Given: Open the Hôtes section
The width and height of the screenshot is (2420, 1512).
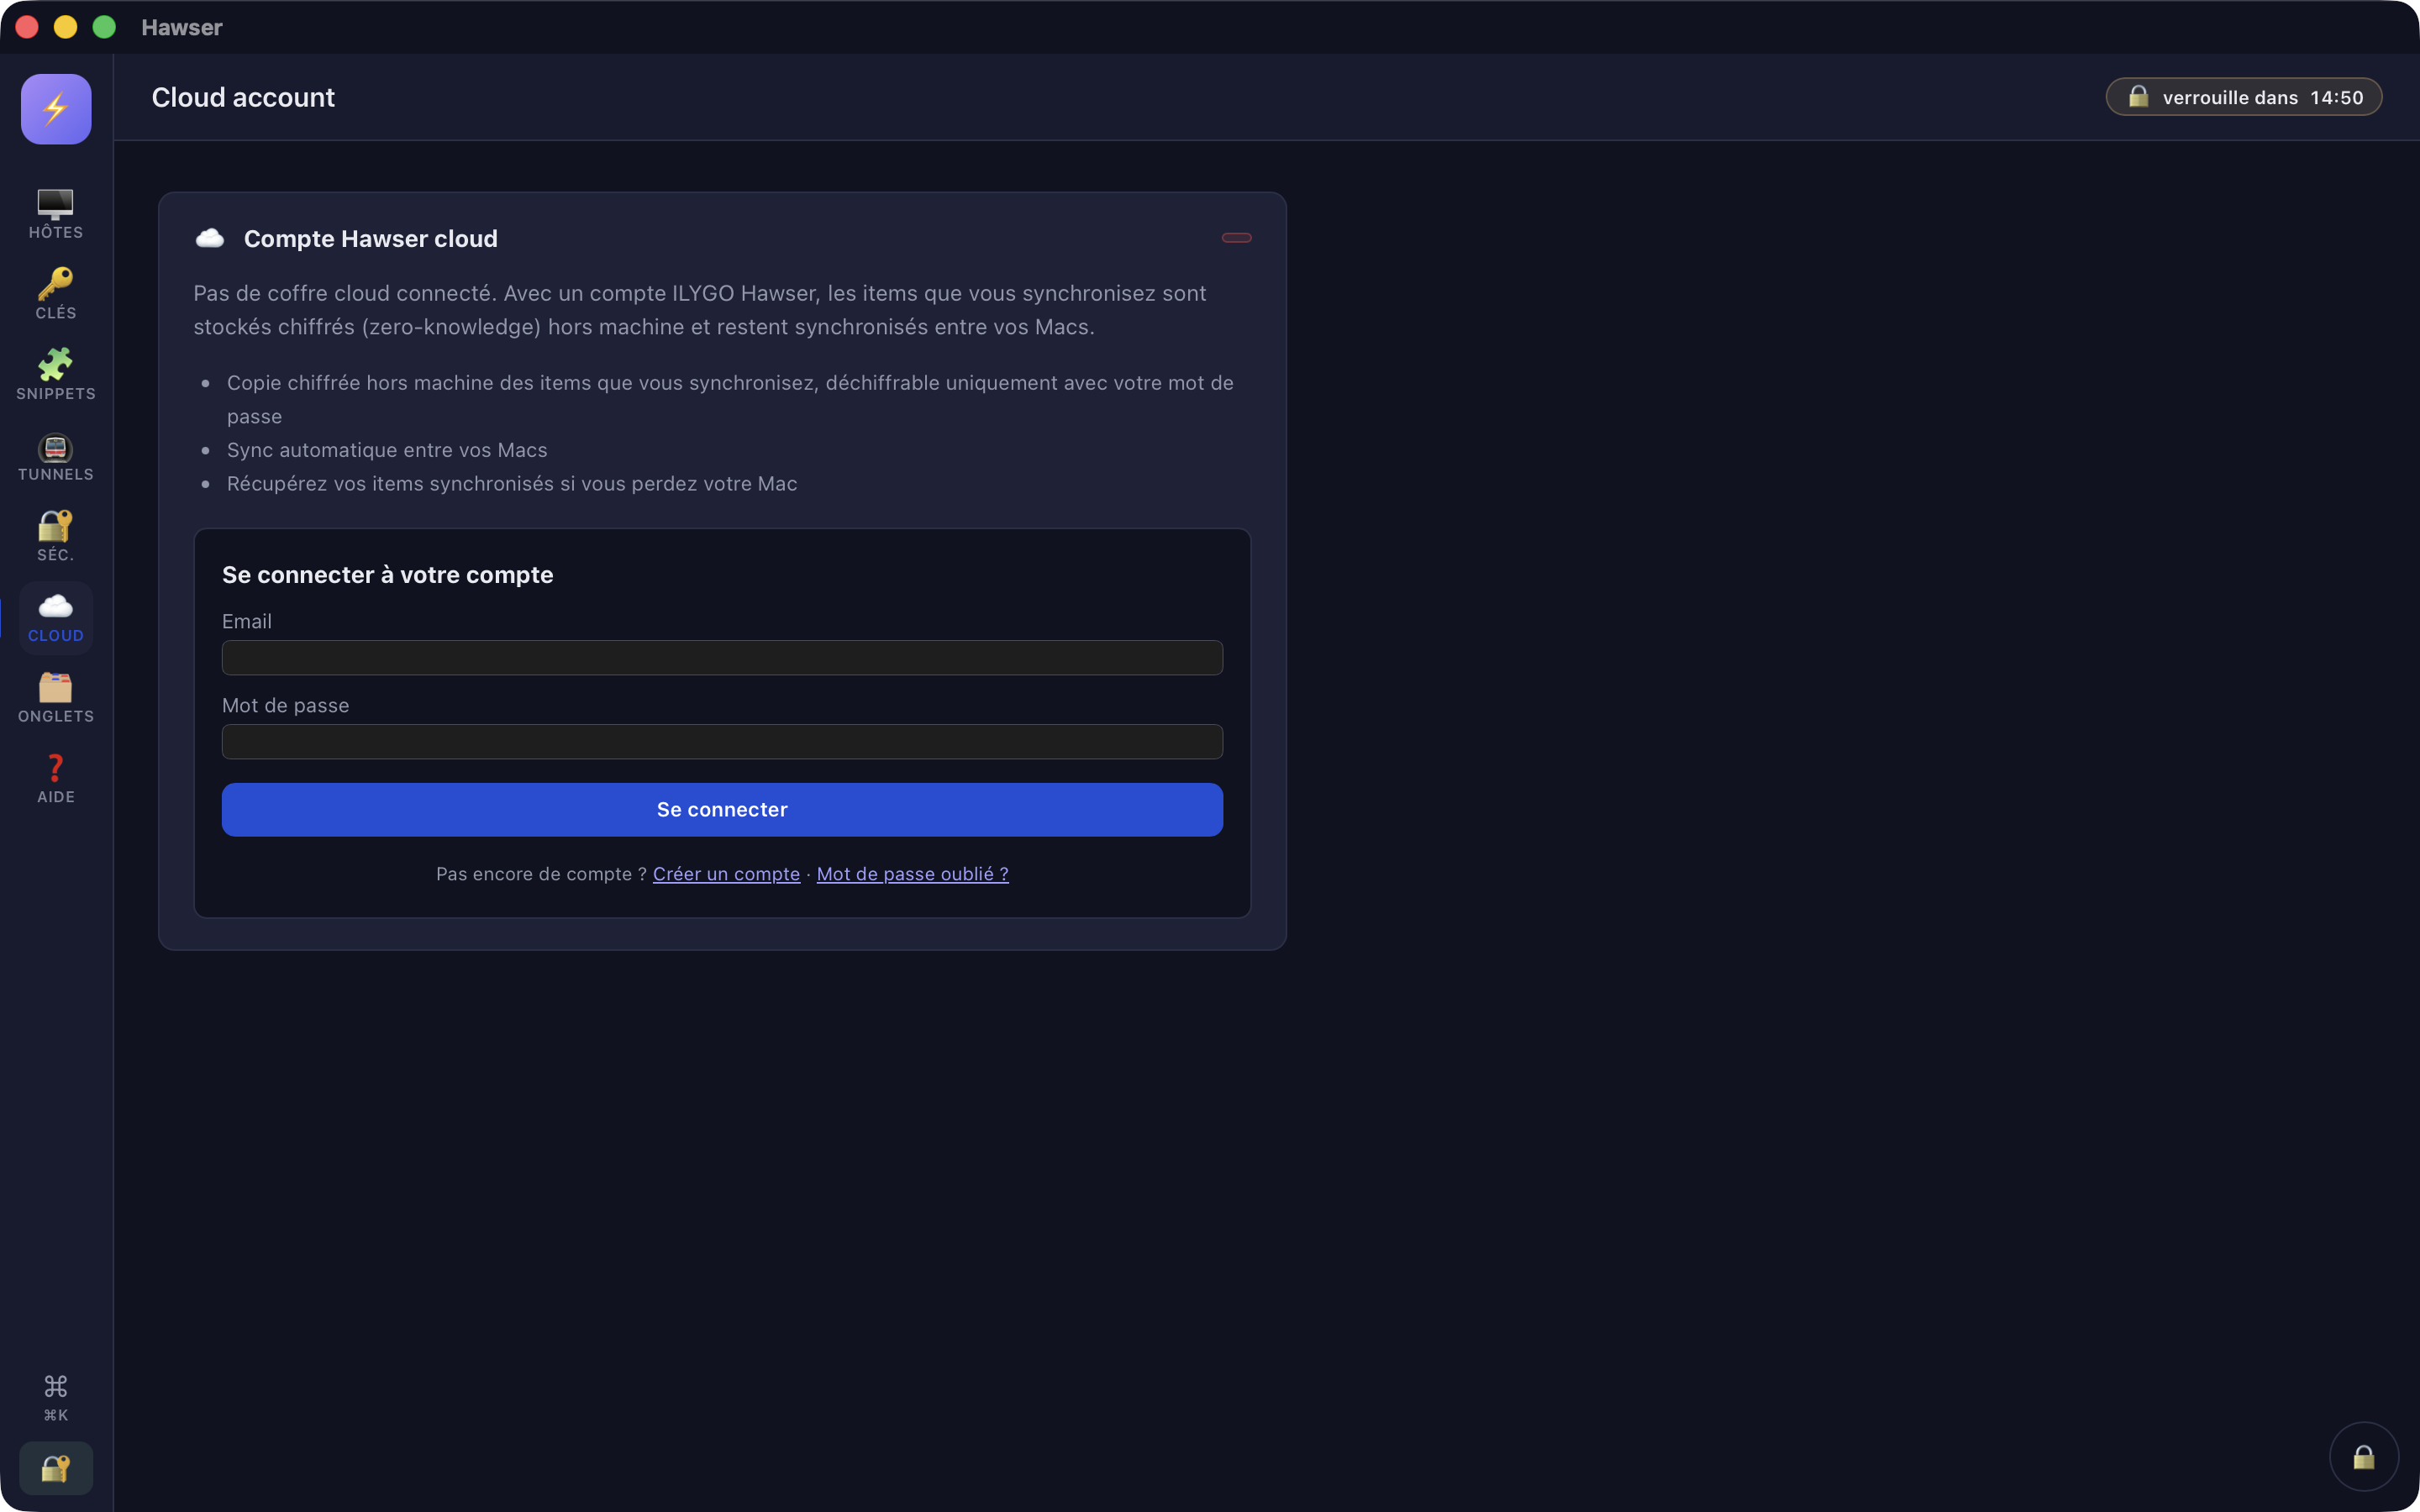Looking at the screenshot, I should [56, 214].
